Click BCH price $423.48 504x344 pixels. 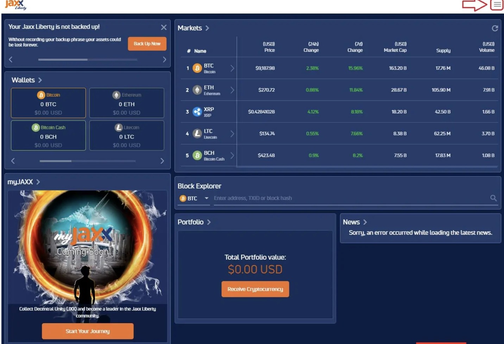(266, 155)
